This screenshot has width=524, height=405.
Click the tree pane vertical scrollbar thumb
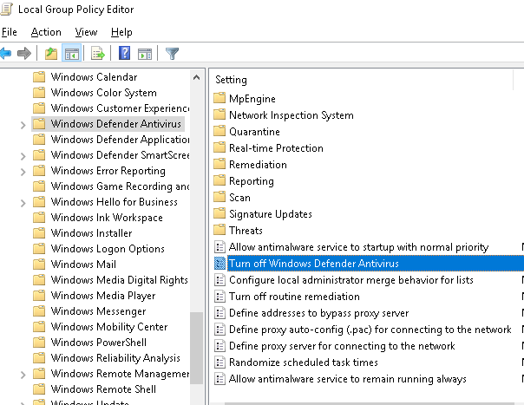(196, 348)
